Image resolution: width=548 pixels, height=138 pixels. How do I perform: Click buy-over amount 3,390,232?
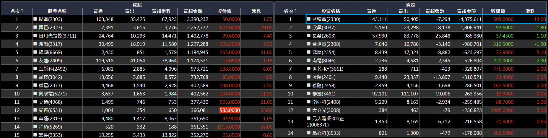tap(198, 19)
